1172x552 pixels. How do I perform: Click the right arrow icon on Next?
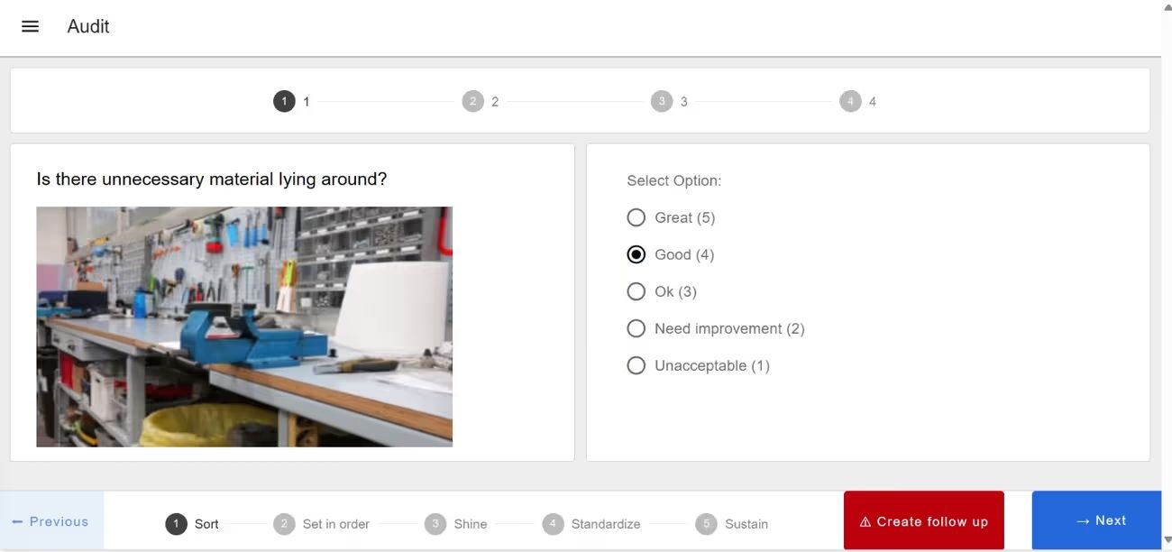[1082, 520]
